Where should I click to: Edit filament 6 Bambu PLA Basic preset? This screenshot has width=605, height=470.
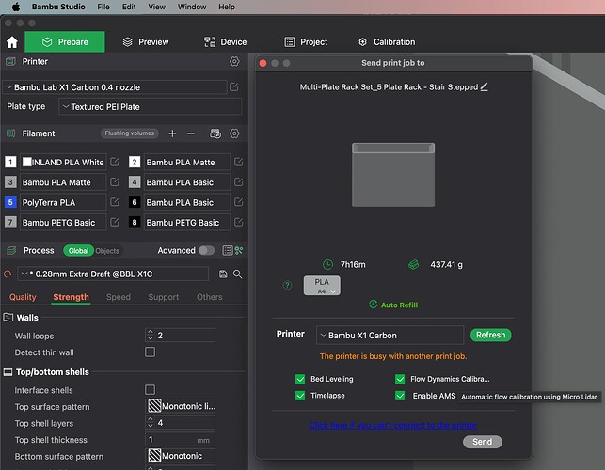[x=238, y=202]
